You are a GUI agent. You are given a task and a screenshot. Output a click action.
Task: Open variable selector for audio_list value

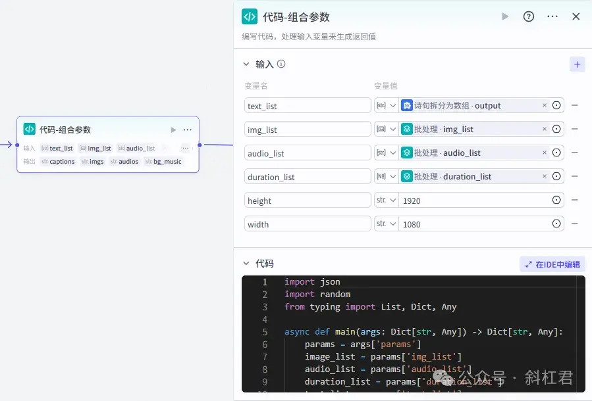(x=556, y=153)
